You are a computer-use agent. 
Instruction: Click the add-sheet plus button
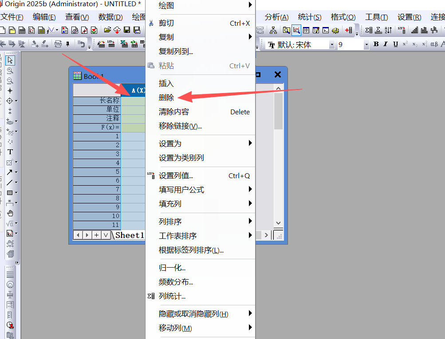coord(96,235)
